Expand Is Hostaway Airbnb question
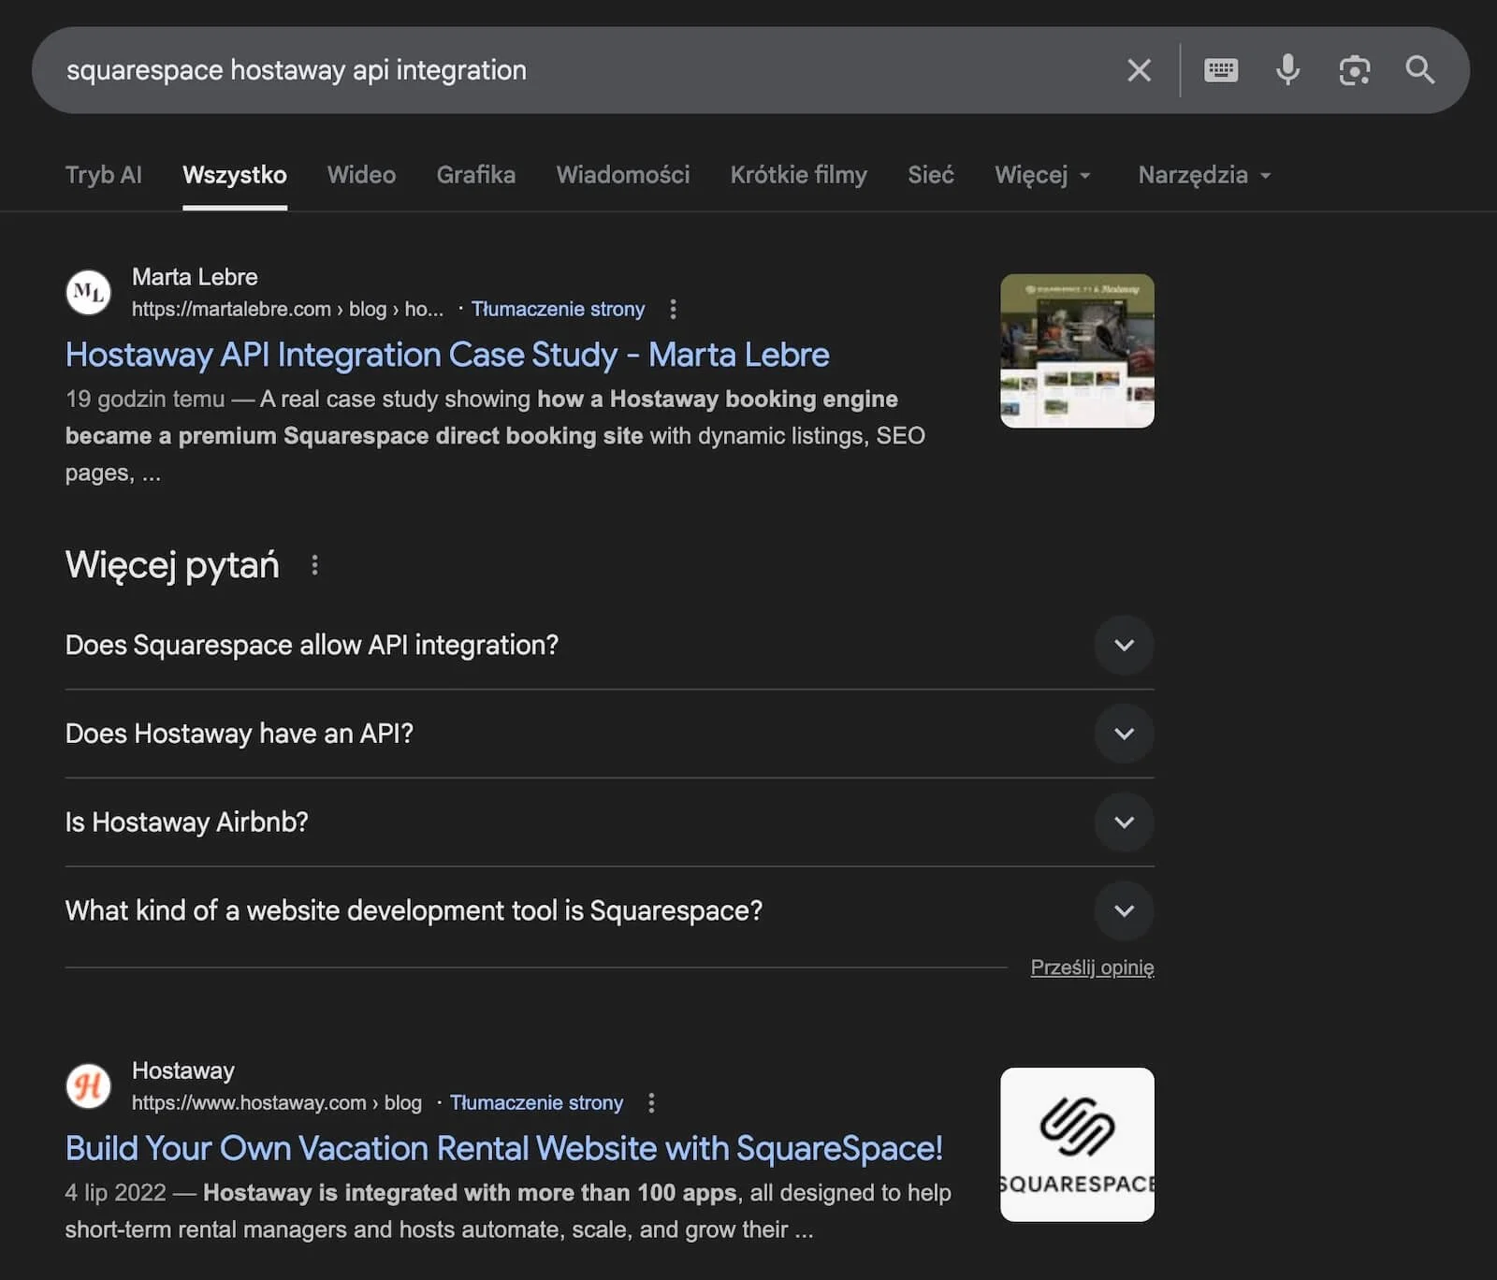The image size is (1497, 1280). [x=609, y=822]
